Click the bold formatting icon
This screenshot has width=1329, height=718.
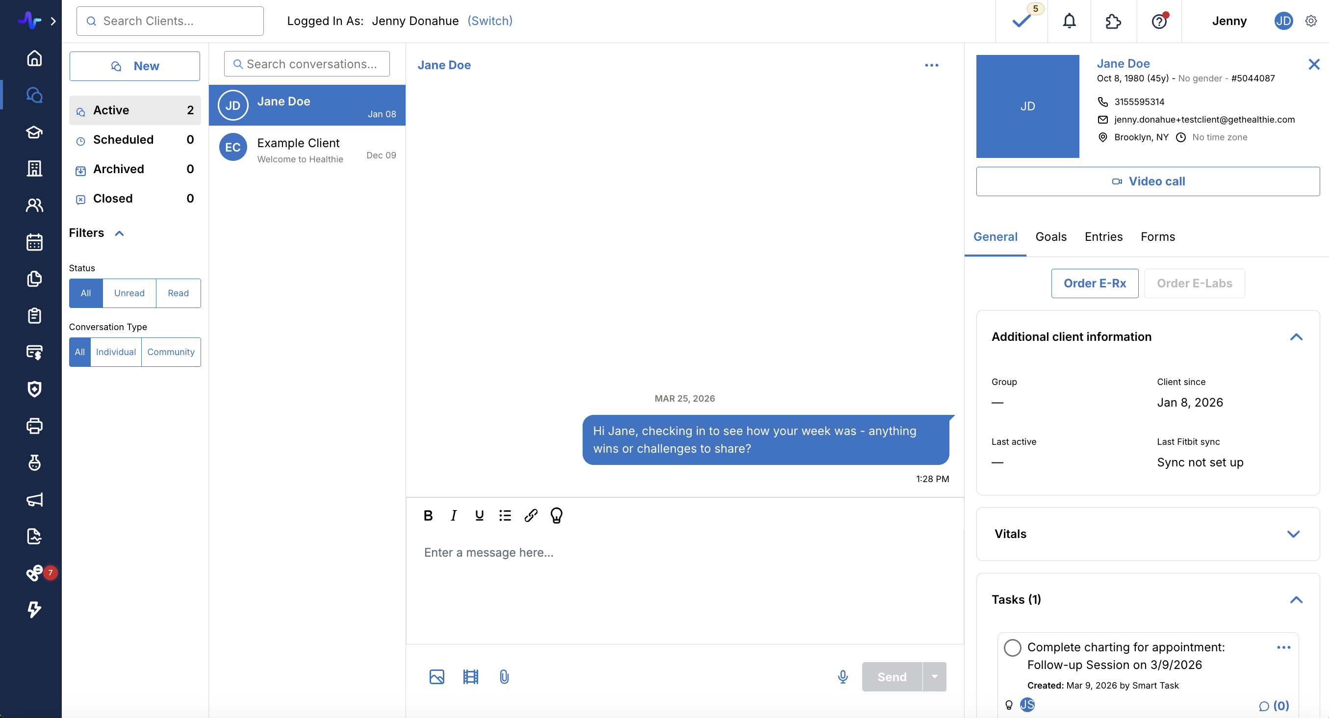tap(428, 515)
